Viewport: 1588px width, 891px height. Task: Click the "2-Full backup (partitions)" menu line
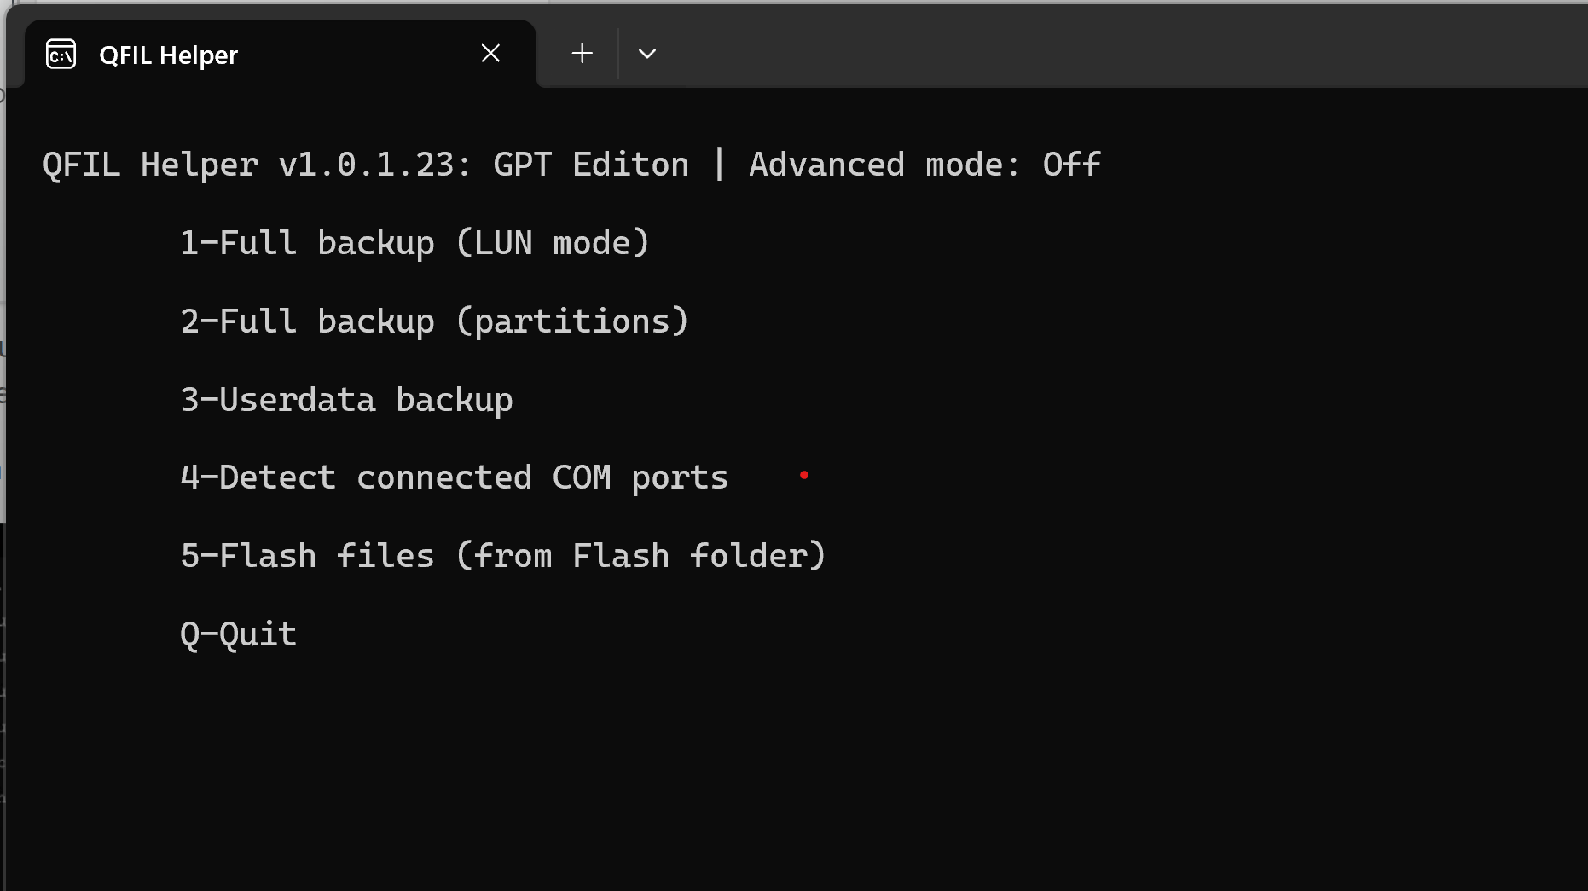(x=434, y=322)
